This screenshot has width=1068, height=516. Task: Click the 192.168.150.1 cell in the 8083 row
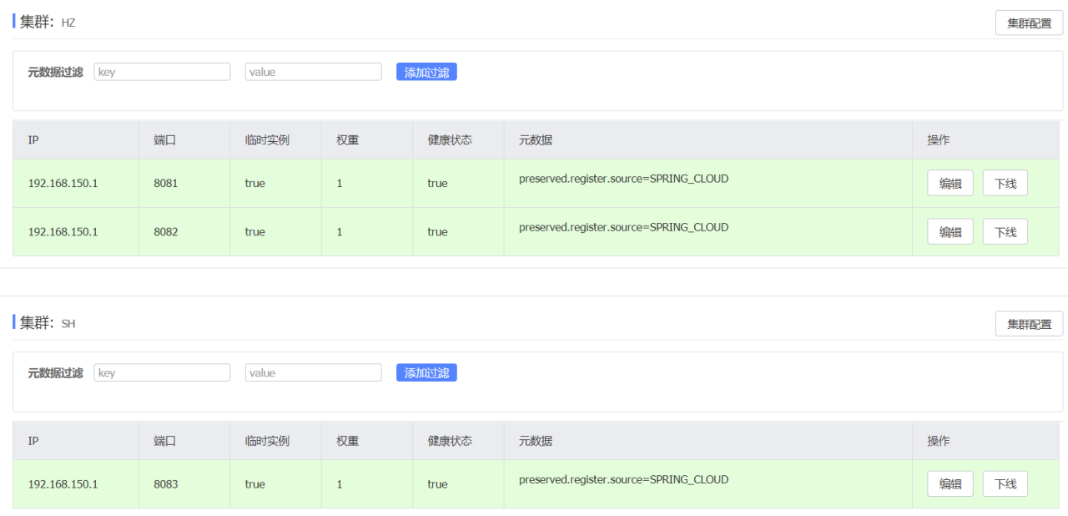63,484
